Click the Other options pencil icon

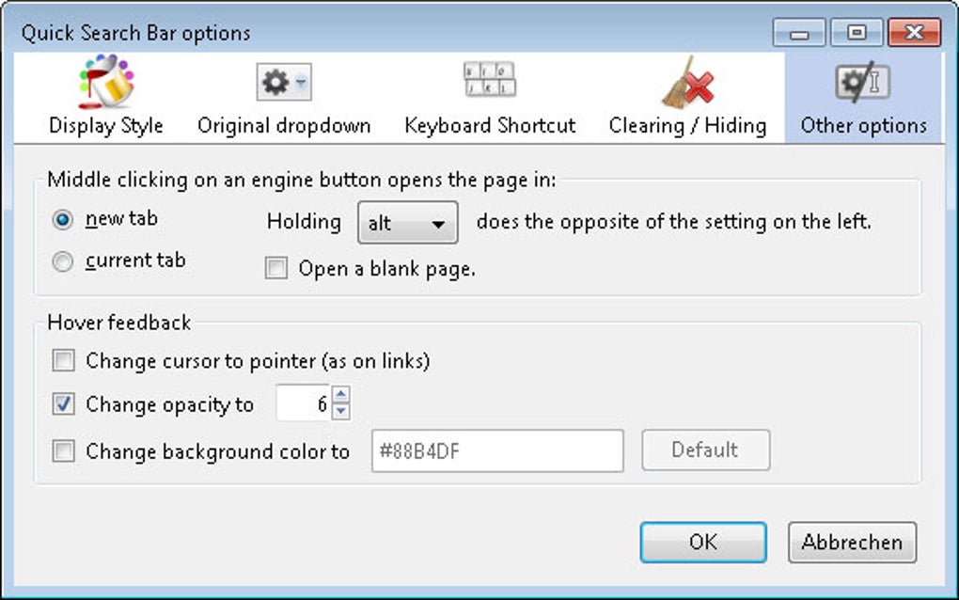tap(861, 82)
